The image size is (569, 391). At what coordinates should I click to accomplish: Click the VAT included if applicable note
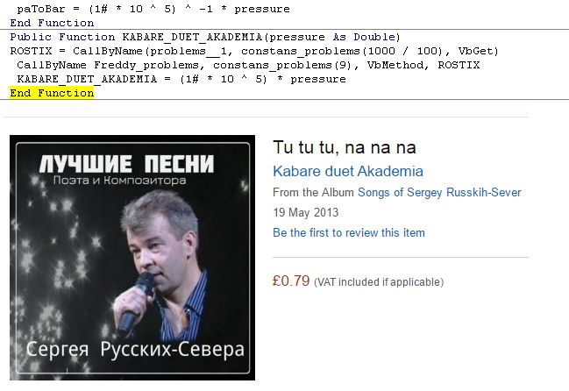coord(379,282)
